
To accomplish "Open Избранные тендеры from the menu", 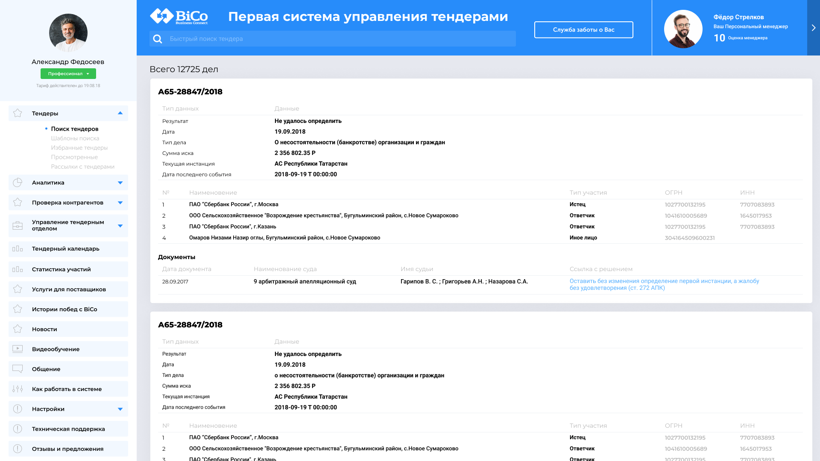I will tap(79, 147).
